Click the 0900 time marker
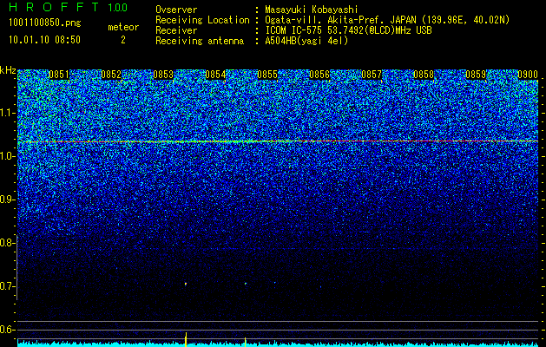 (x=528, y=75)
